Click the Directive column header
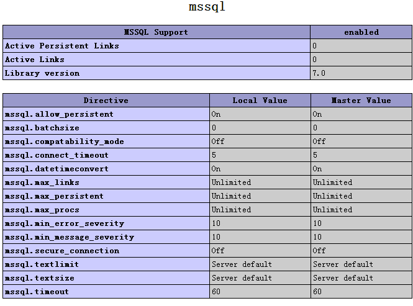413x306 pixels. (x=106, y=101)
